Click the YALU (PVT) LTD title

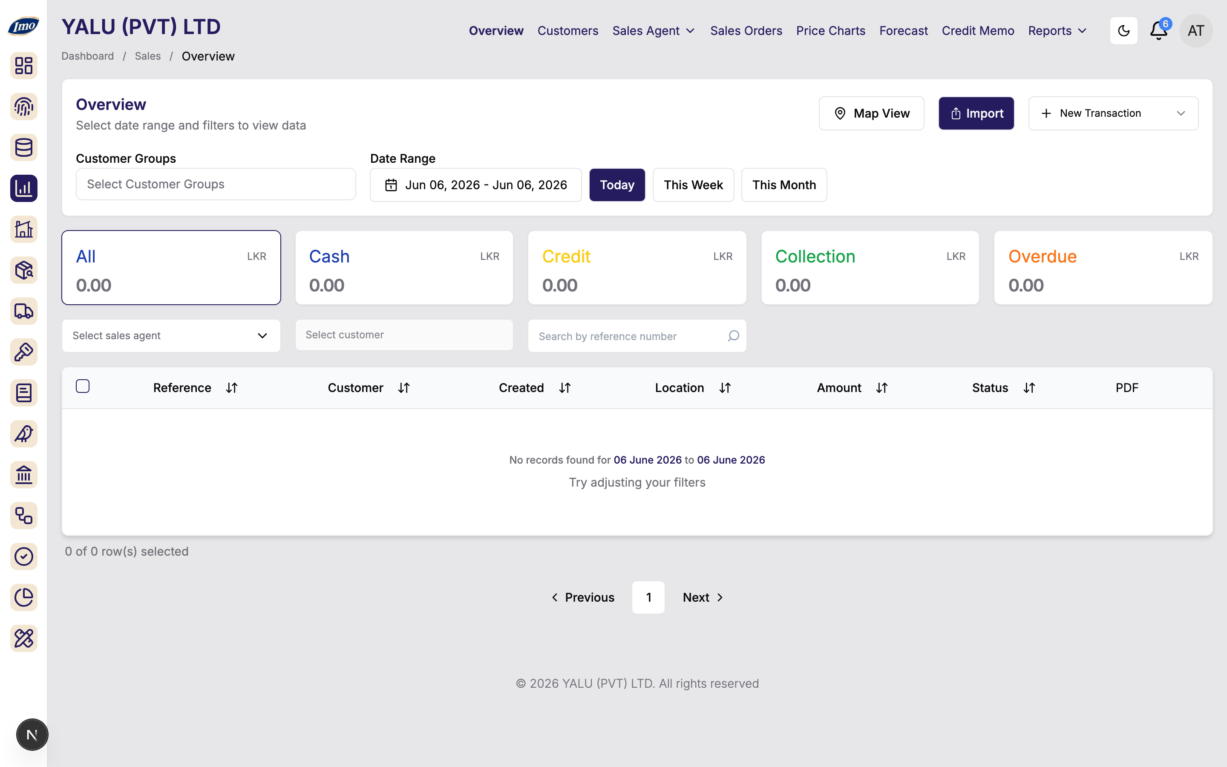(141, 27)
